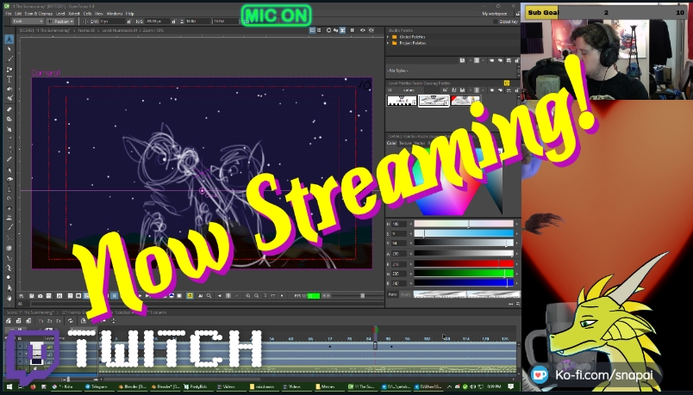The width and height of the screenshot is (693, 395).
Task: Show hidden icons chevron in system tray
Action: pos(451,386)
